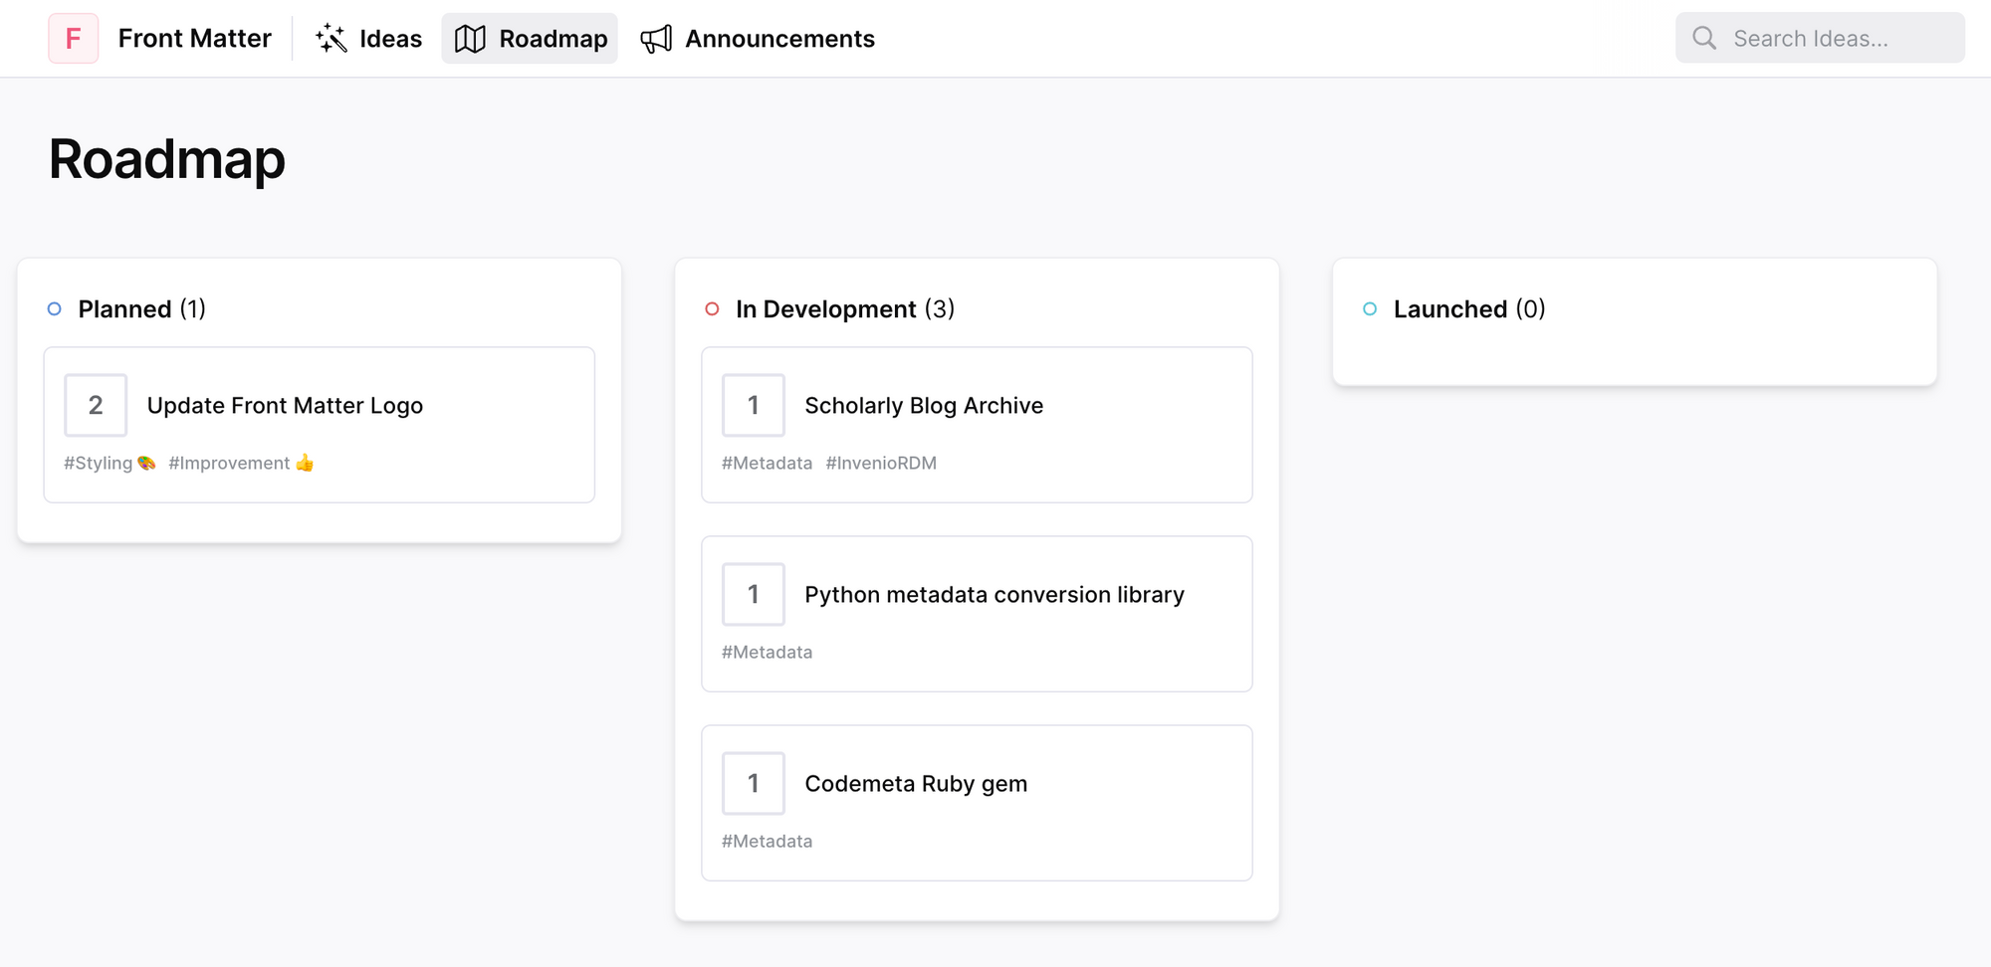Click the map icon beside Roadmap
The height and width of the screenshot is (967, 1991).
(x=470, y=39)
